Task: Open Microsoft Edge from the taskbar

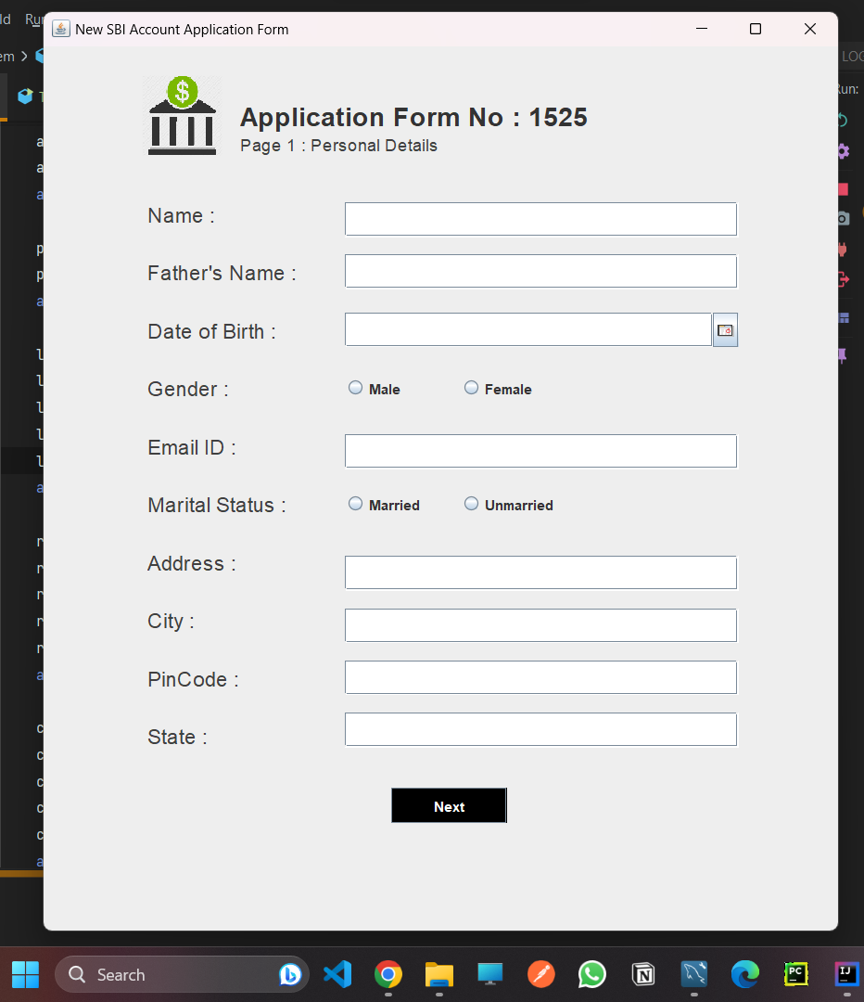Action: pos(745,974)
